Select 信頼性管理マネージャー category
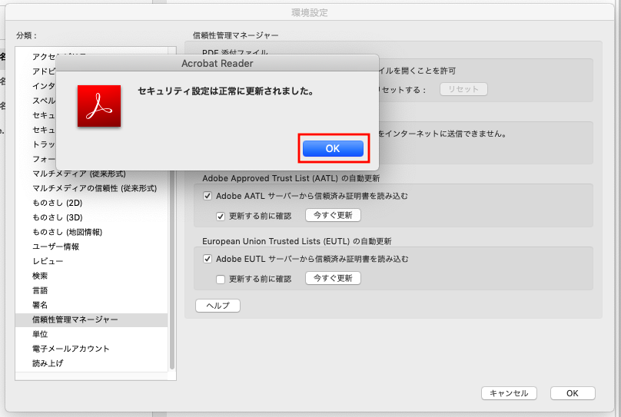 click(x=91, y=319)
